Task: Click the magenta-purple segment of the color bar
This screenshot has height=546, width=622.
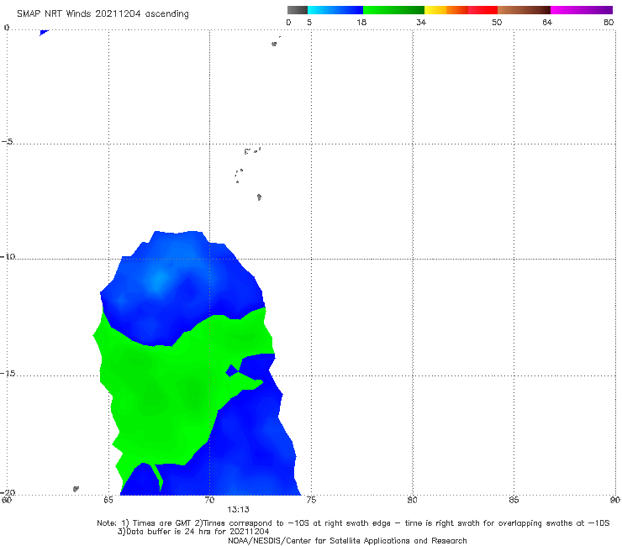Action: [582, 10]
